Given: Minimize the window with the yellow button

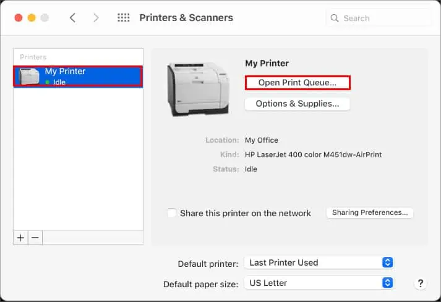Looking at the screenshot, I should point(31,18).
